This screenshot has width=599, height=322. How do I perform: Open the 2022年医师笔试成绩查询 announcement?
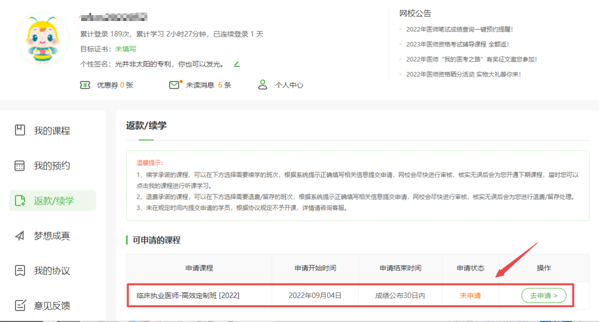(x=459, y=30)
